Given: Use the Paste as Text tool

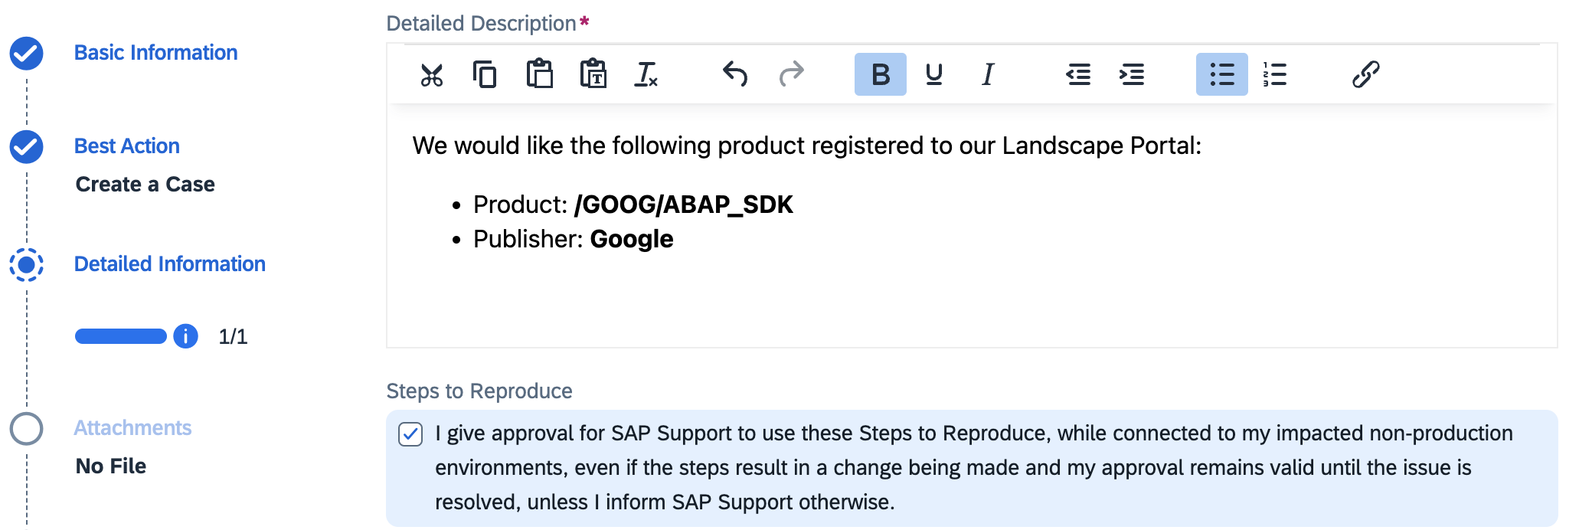Looking at the screenshot, I should coord(595,74).
